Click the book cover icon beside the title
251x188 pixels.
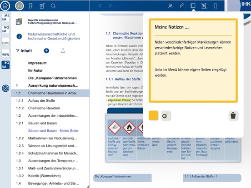[x=19, y=22]
